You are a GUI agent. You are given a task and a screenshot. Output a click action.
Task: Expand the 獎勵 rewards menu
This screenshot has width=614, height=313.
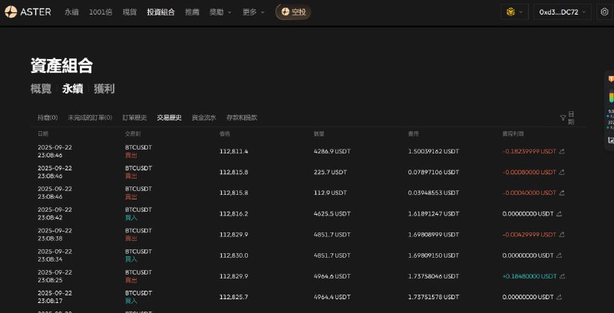220,12
